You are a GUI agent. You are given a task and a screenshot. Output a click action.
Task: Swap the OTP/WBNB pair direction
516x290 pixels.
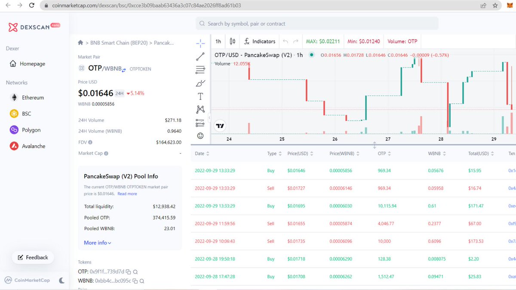tap(124, 69)
